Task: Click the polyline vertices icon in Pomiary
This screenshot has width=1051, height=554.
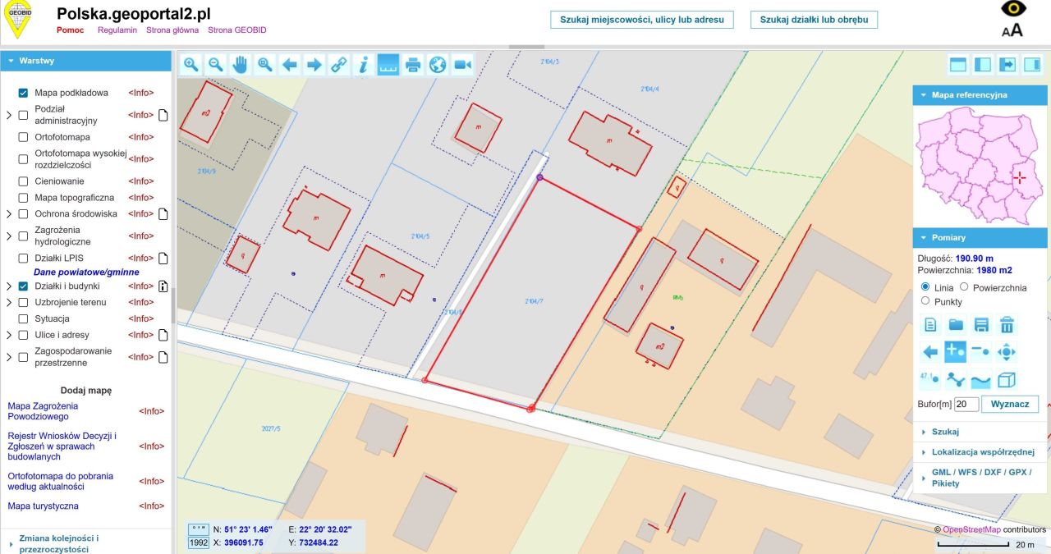Action: coord(956,379)
